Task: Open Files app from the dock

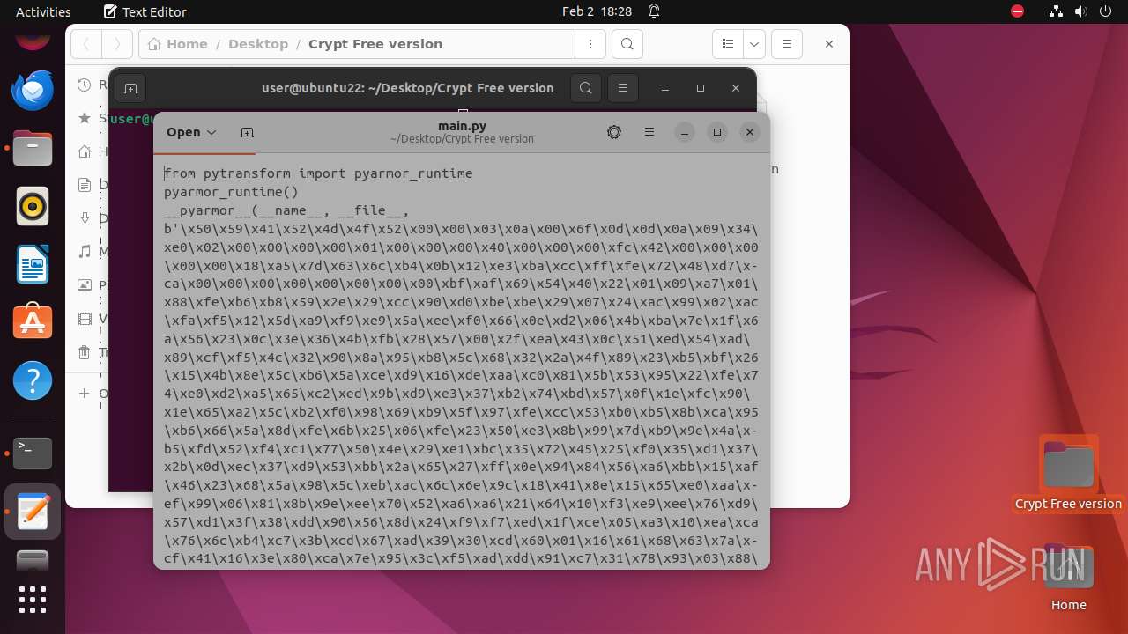Action: (33, 148)
